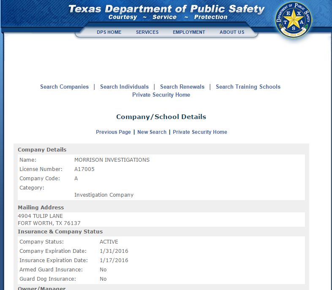This screenshot has height=290, width=332.
Task: Click the Texas Department of Public Safety banner title
Action: [166, 9]
